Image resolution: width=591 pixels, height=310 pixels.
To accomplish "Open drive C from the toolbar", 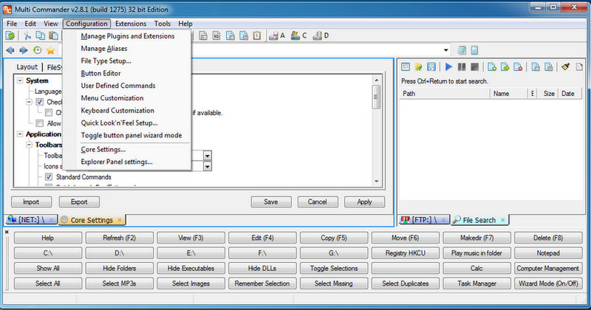I will [x=299, y=35].
